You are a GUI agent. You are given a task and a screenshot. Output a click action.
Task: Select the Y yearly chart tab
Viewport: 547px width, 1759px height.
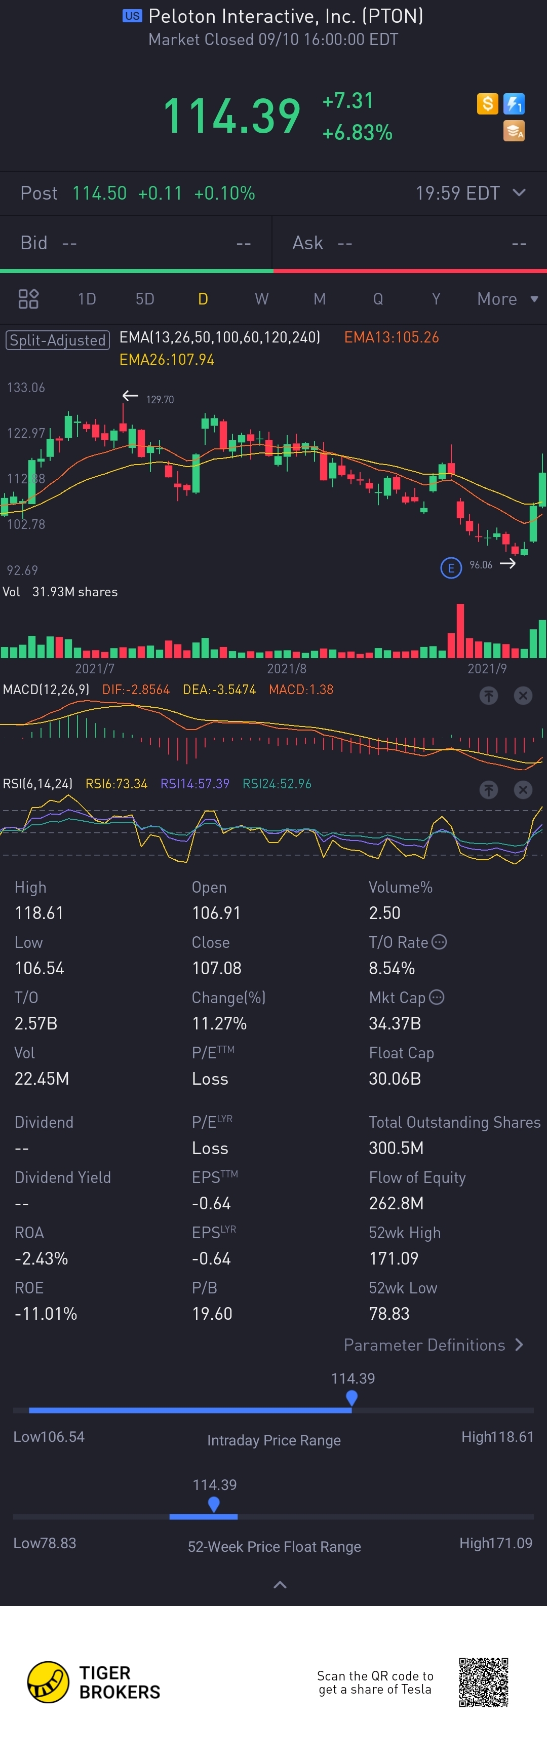coord(436,298)
